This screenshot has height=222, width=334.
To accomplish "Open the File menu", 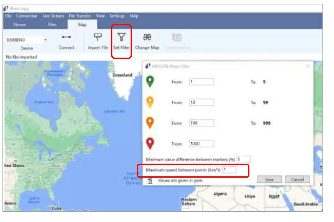I will click(8, 16).
